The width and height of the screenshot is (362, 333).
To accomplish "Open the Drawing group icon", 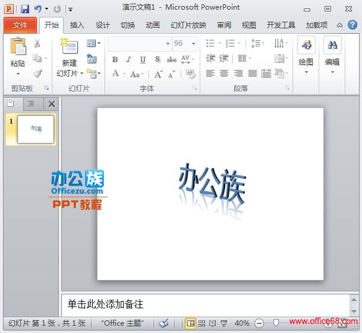I will click(x=306, y=45).
